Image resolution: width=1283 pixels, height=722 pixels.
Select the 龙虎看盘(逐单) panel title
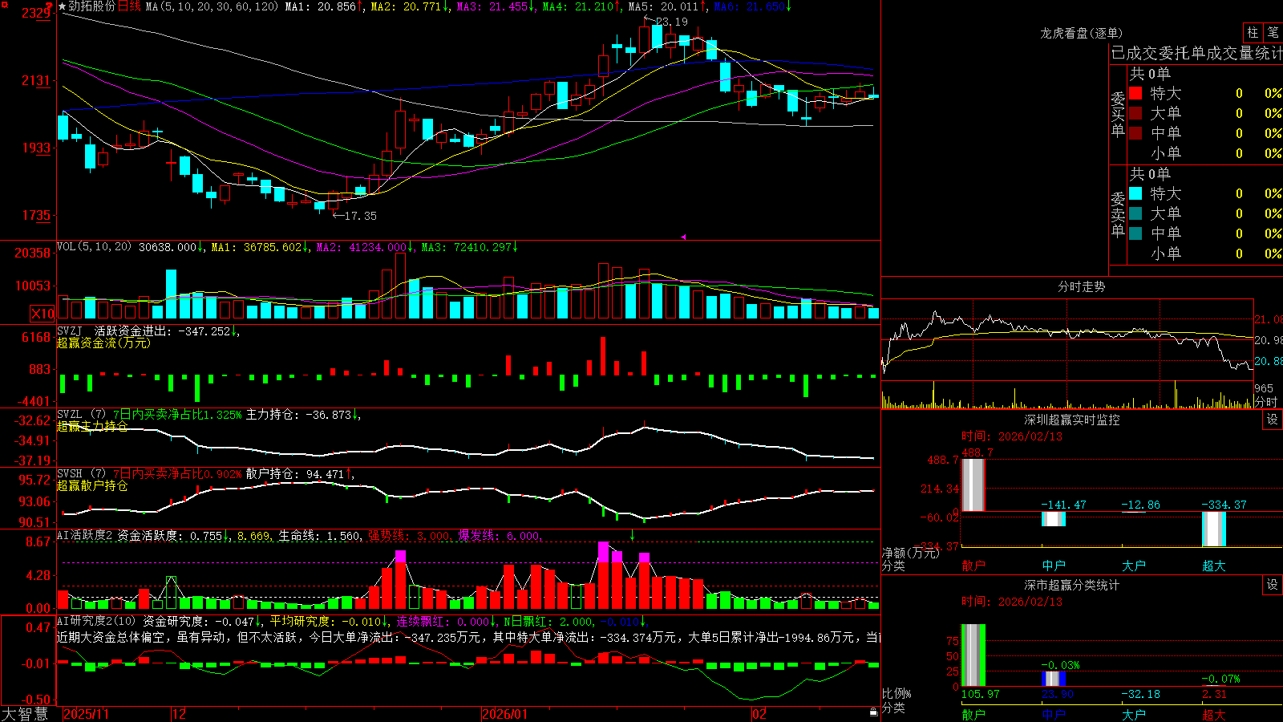click(1081, 33)
